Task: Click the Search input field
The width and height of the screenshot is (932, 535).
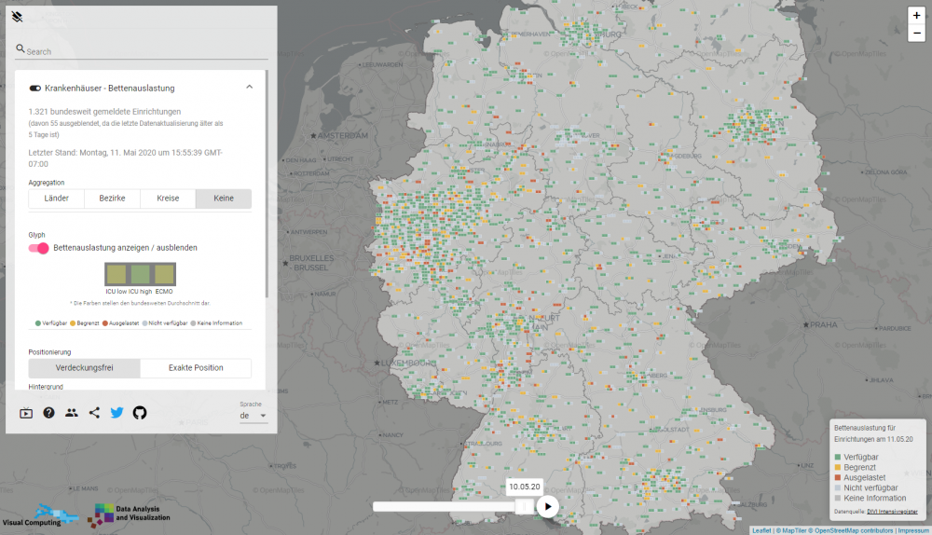Action: click(144, 52)
